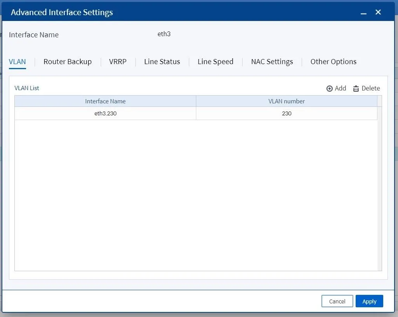Viewport: 398px width, 317px height.
Task: Click the Add label text
Action: tap(340, 88)
